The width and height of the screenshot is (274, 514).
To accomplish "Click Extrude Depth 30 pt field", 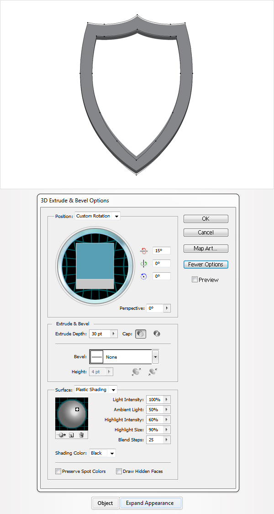I will tap(100, 334).
